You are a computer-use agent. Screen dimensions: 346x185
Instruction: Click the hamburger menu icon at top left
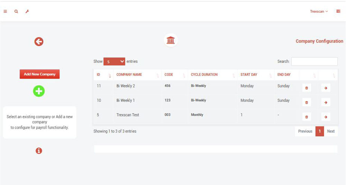pyautogui.click(x=5, y=11)
